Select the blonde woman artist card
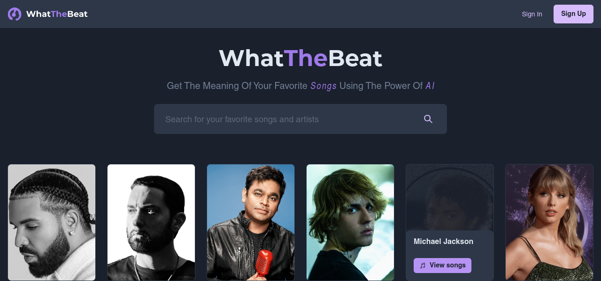This screenshot has width=601, height=281. click(549, 222)
